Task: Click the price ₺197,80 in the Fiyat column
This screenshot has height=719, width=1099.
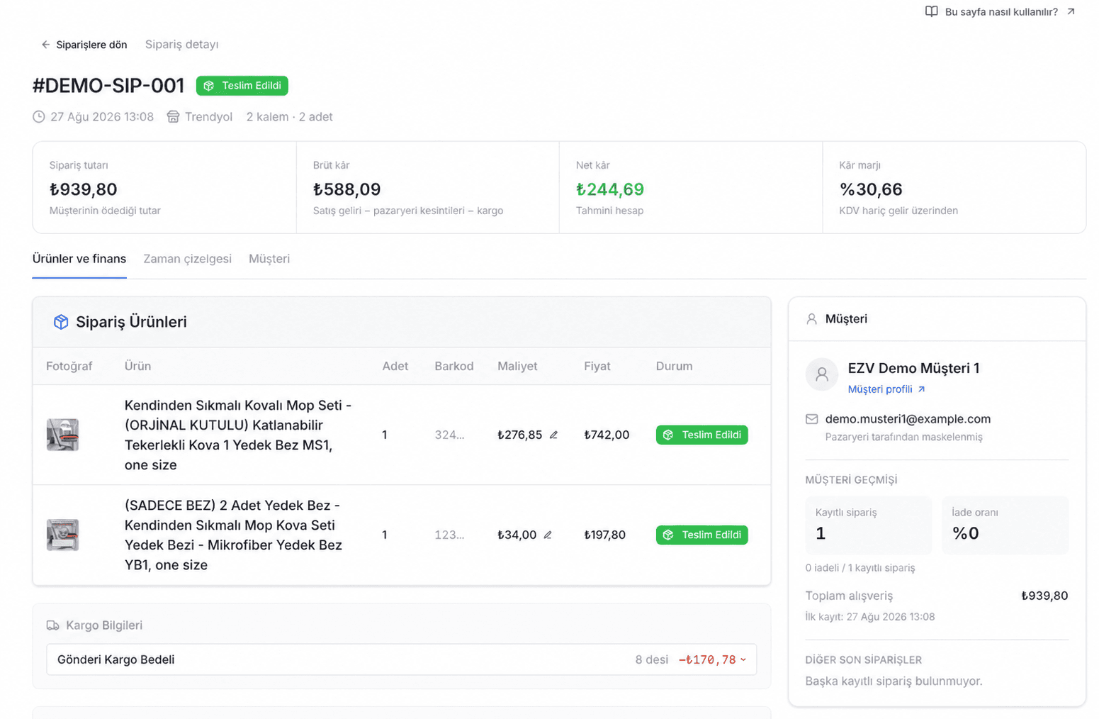Action: click(604, 535)
